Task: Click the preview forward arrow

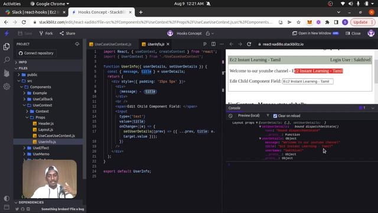Action: pyautogui.click(x=240, y=44)
